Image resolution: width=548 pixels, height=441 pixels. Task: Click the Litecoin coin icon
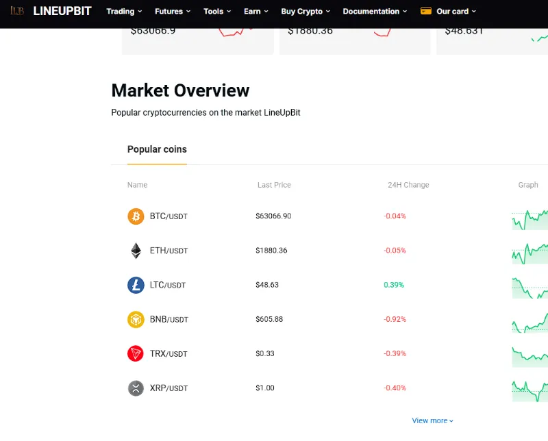136,285
